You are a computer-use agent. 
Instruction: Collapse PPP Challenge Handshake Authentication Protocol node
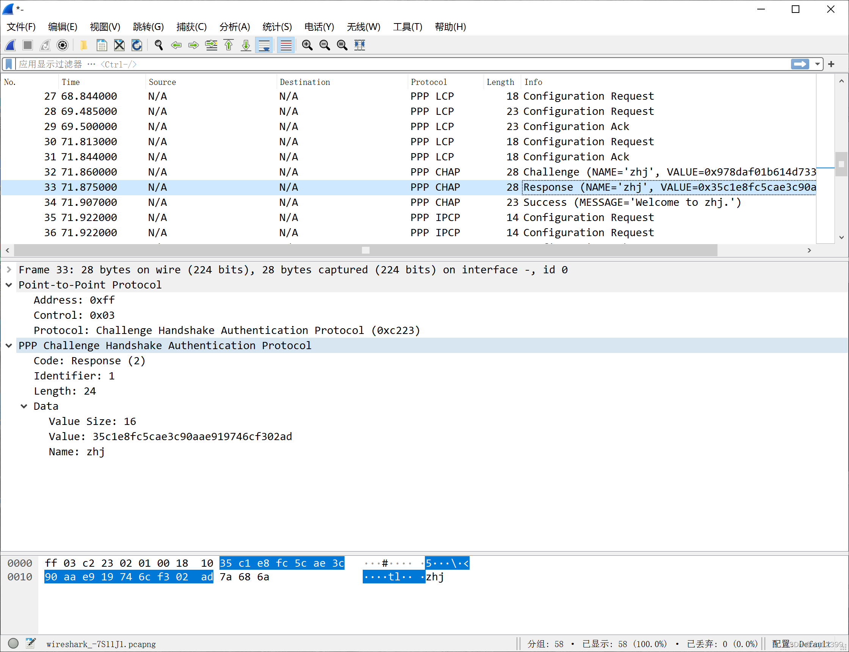[9, 345]
